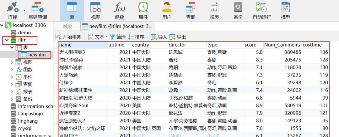The width and height of the screenshot is (339, 137).
Task: Select the film database
Action: [22, 40]
